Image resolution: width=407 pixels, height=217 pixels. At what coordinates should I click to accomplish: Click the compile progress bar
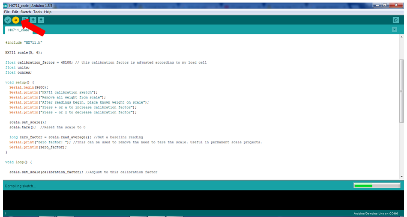[x=377, y=186]
